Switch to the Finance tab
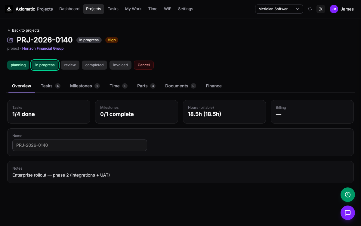Screen dimensions: 361x226 tap(214, 86)
